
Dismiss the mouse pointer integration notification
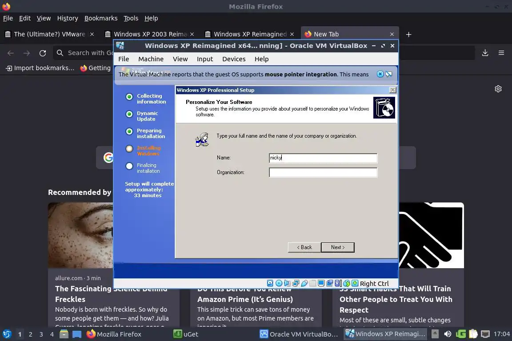point(380,74)
